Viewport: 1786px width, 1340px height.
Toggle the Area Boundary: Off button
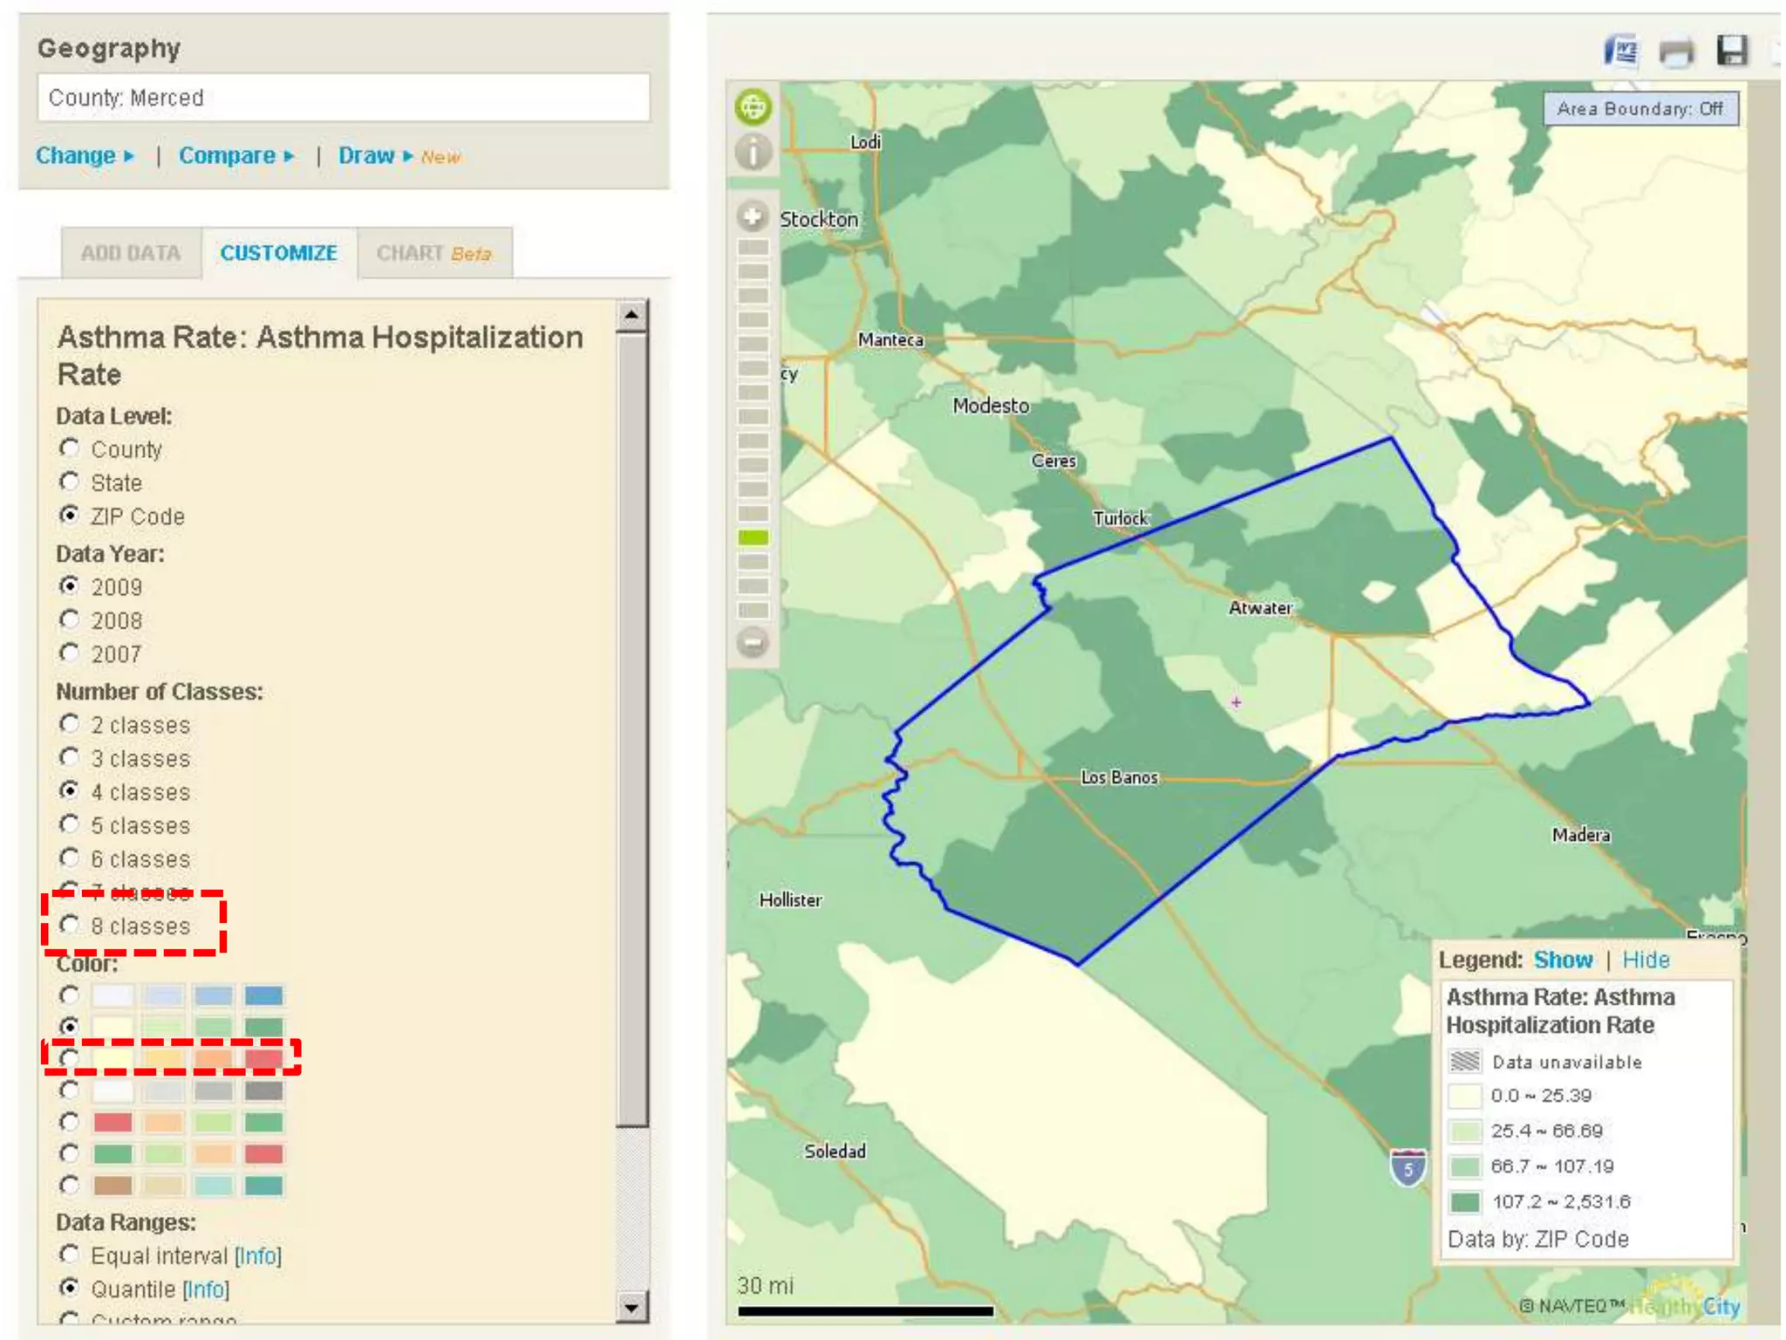1639,109
